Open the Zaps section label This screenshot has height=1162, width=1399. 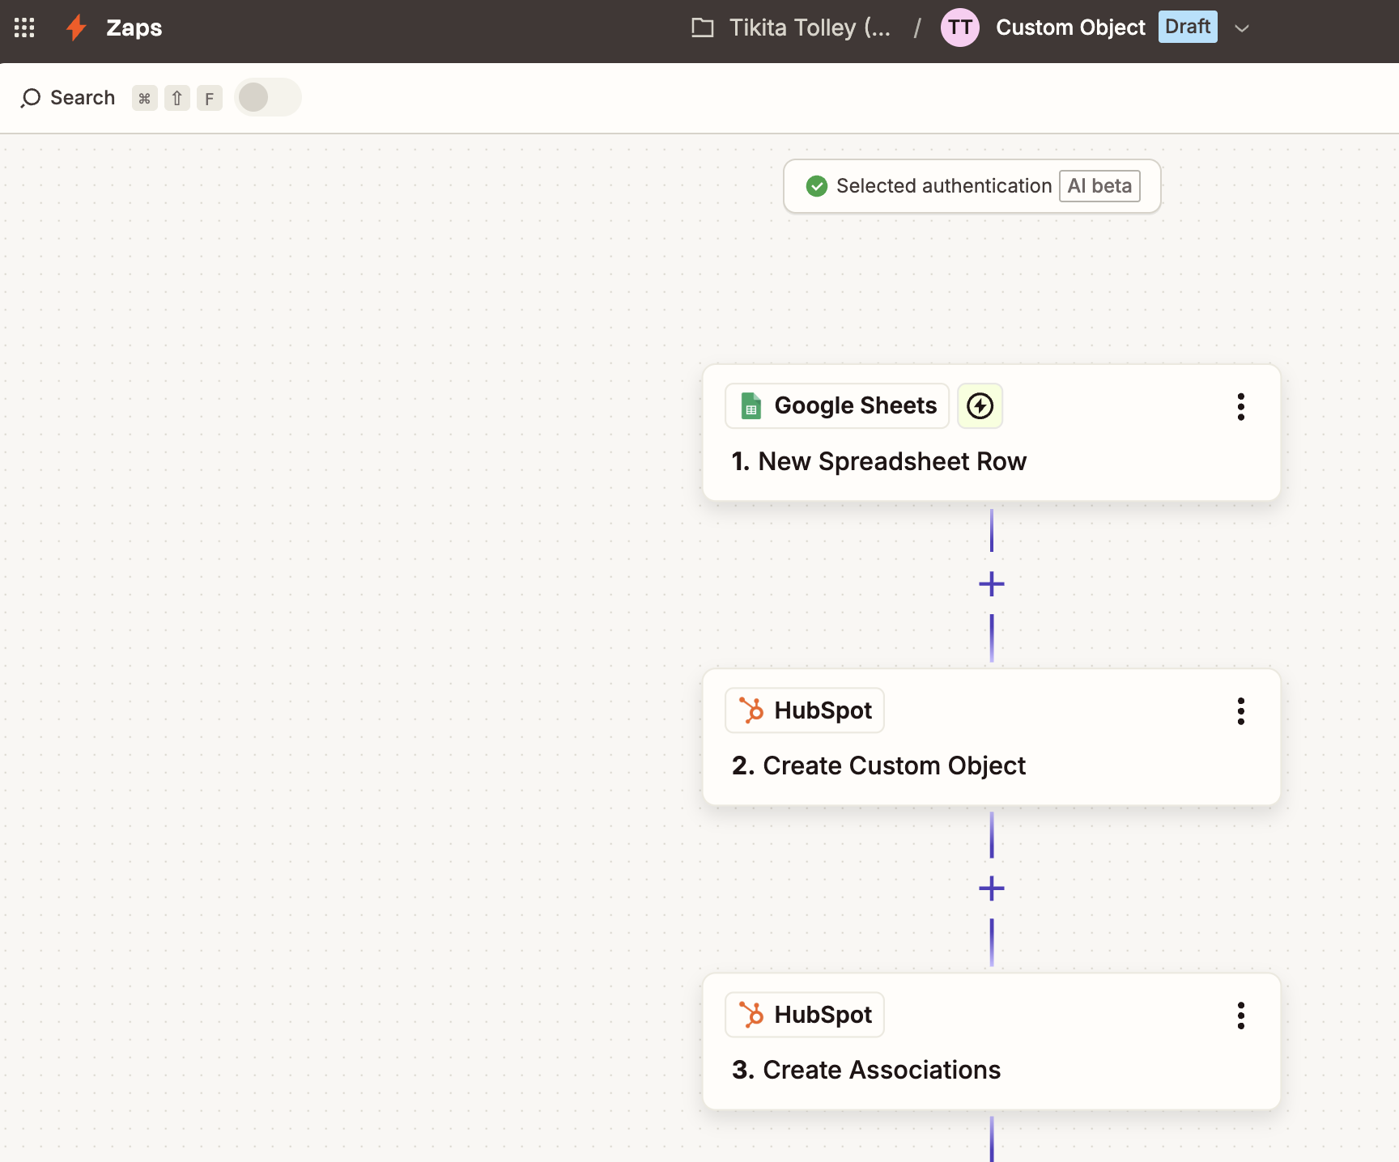(134, 28)
